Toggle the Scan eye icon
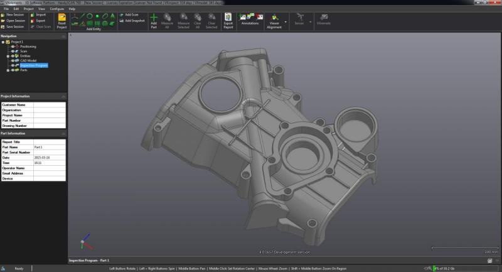This screenshot has height=272, width=502. (13, 52)
